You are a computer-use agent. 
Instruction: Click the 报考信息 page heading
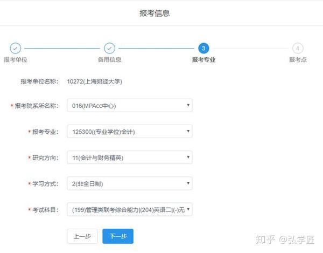click(x=155, y=13)
